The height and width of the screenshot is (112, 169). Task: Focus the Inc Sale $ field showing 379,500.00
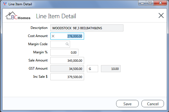[x=67, y=77]
